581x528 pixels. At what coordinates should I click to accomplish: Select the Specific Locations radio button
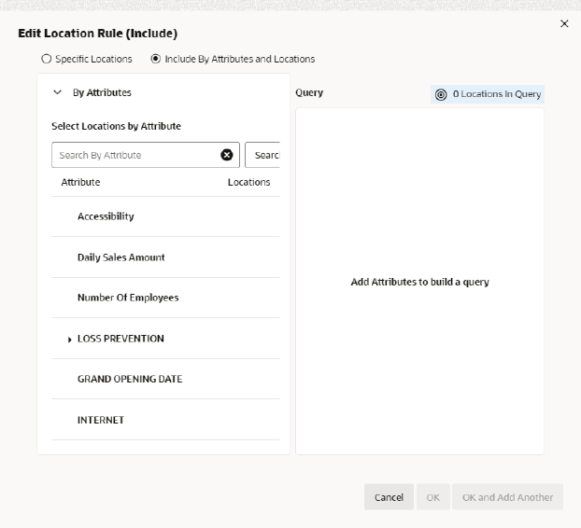pyautogui.click(x=47, y=59)
